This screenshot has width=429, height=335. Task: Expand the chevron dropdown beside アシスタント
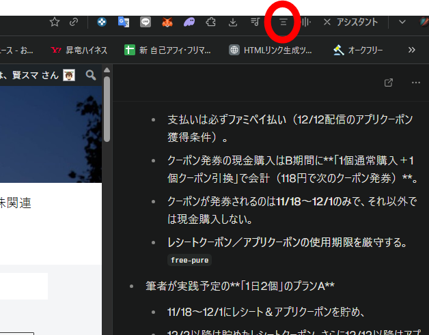pyautogui.click(x=402, y=22)
